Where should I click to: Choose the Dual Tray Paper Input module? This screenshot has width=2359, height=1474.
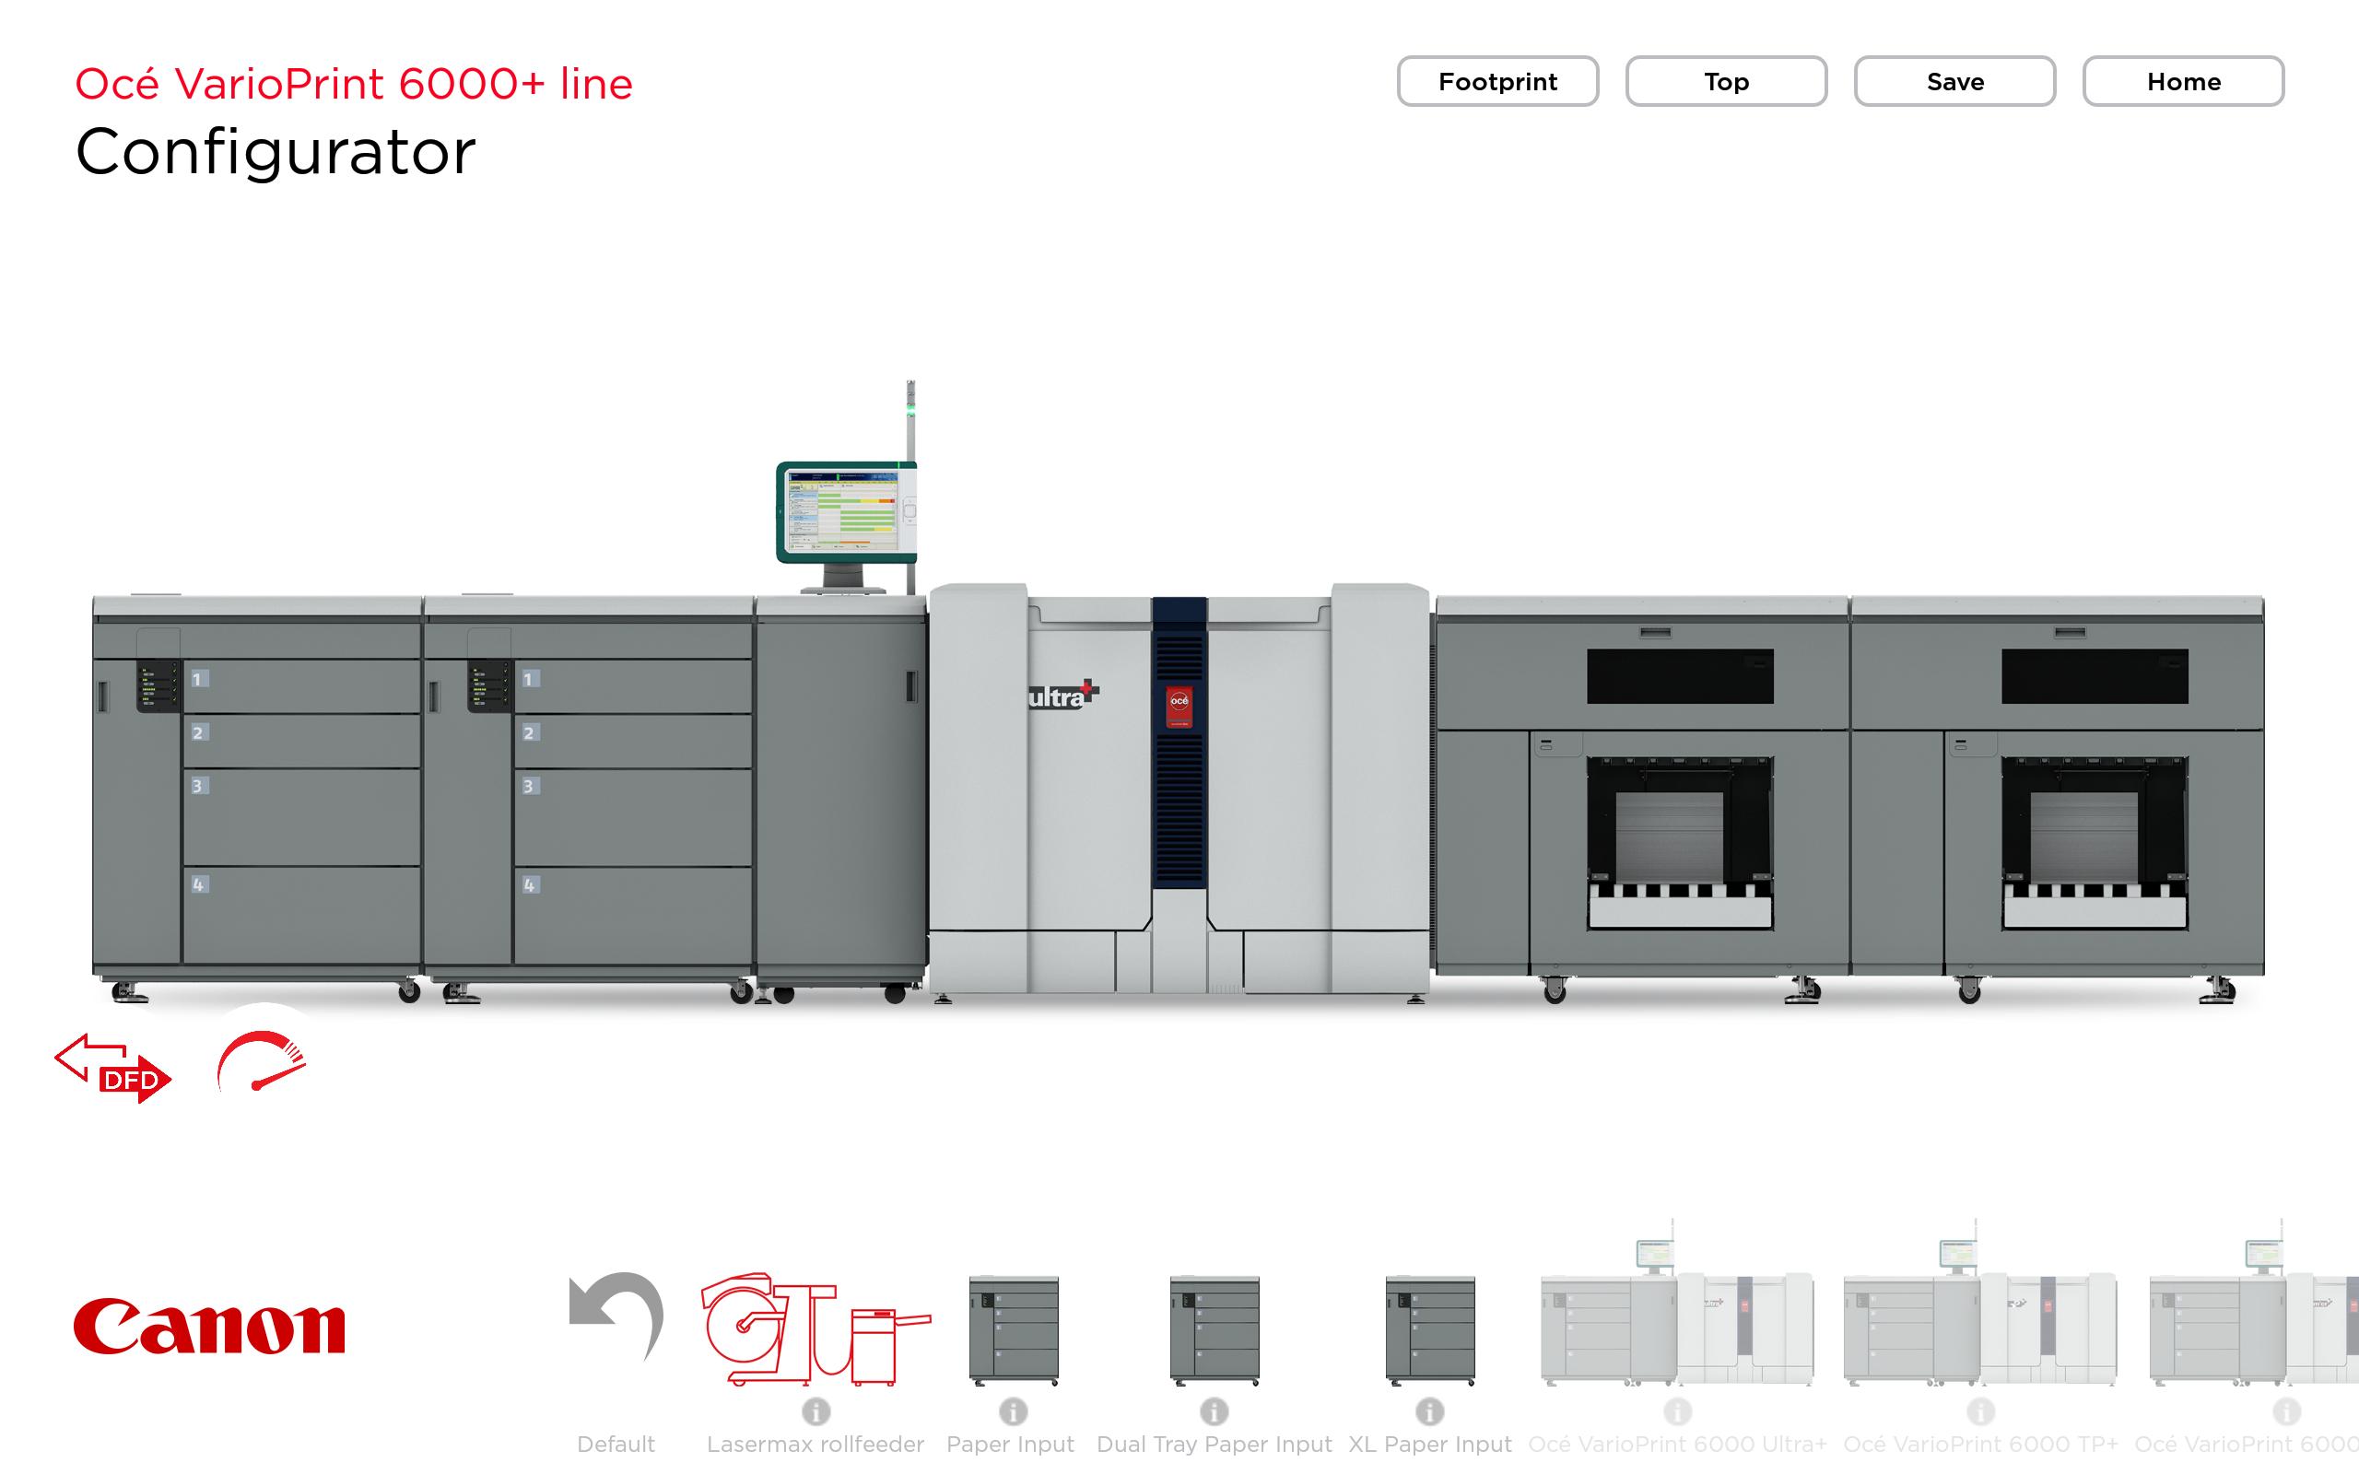[x=1215, y=1330]
